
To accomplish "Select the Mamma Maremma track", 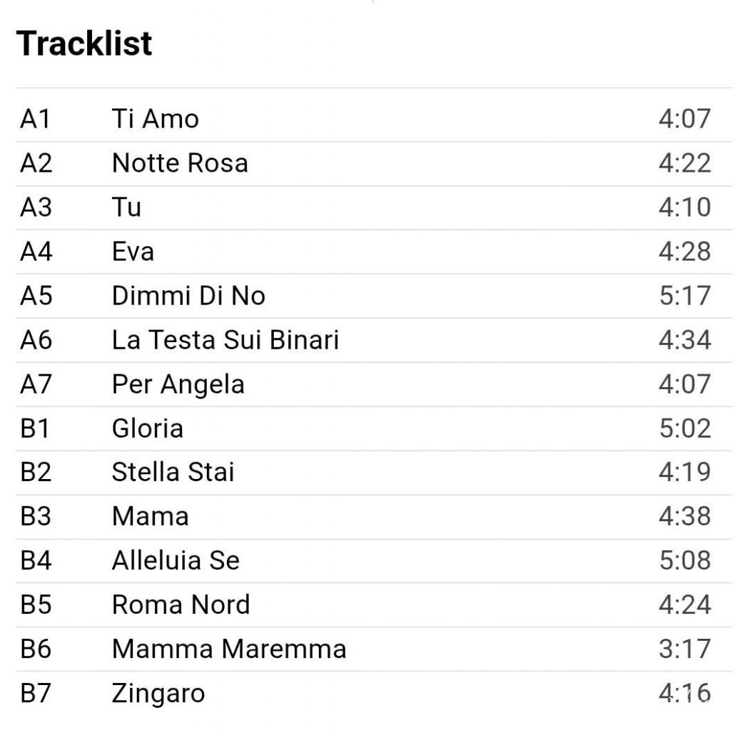I will pyautogui.click(x=229, y=649).
